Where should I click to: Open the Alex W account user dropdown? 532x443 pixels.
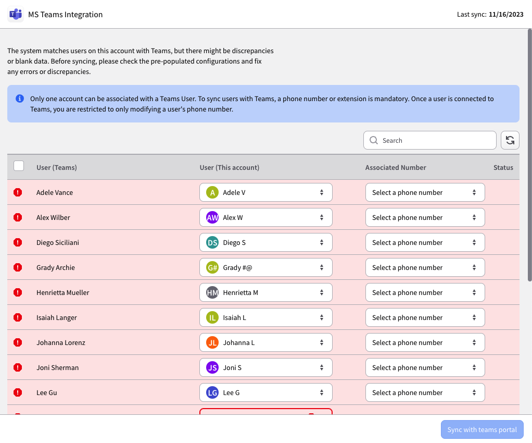coord(265,217)
